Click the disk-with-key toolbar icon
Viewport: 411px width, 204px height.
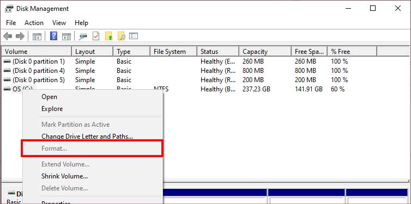click(83, 36)
